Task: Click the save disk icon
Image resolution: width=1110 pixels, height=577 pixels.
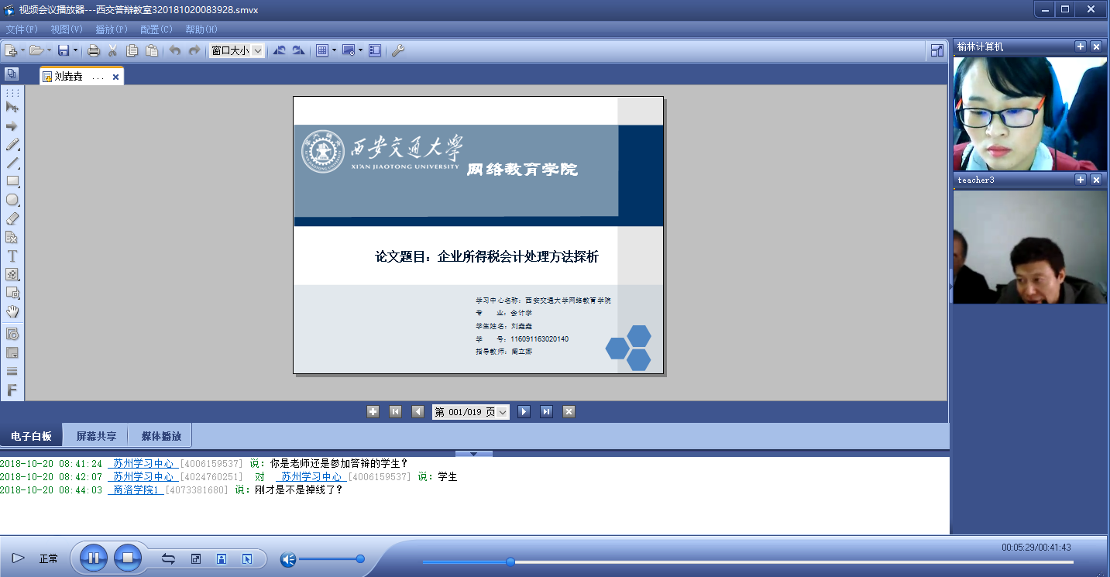Action: pyautogui.click(x=64, y=50)
